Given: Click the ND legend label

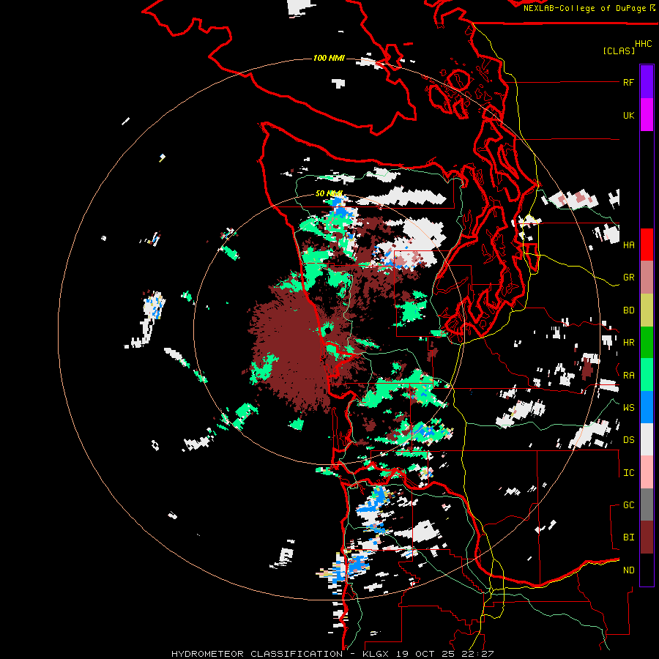Looking at the screenshot, I should [628, 570].
